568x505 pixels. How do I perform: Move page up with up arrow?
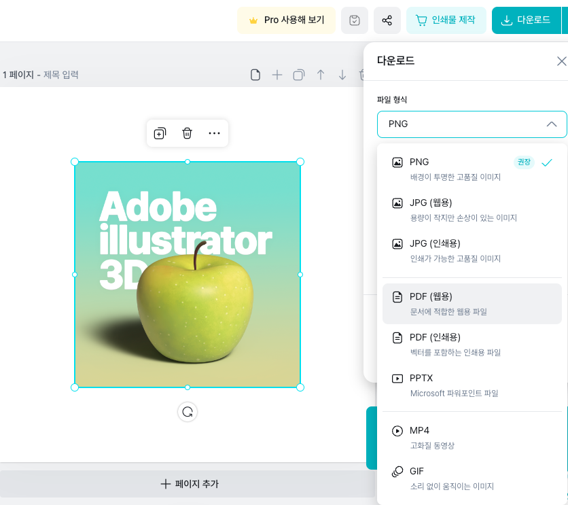(321, 75)
